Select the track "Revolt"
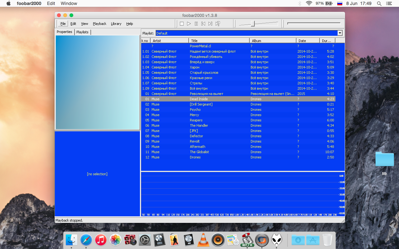Screen dimensions: 399x249 pyautogui.click(x=238, y=141)
